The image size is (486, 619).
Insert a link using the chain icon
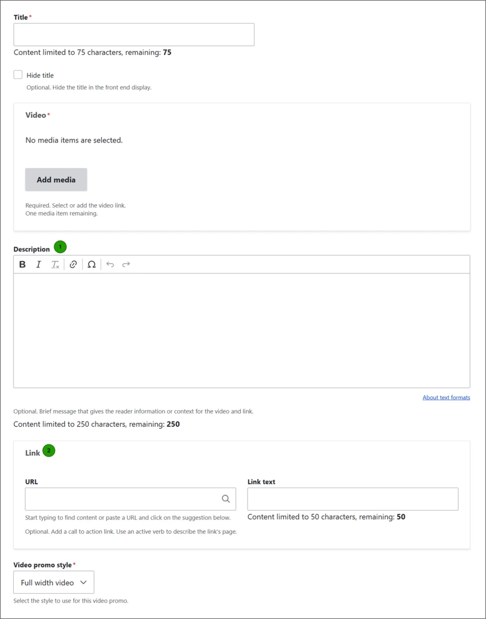pos(73,264)
